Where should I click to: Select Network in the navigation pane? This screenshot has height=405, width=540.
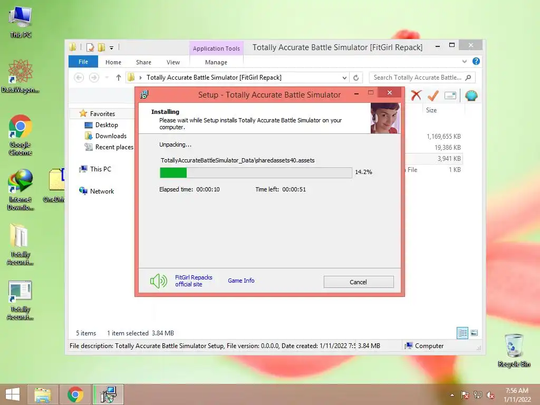click(102, 191)
